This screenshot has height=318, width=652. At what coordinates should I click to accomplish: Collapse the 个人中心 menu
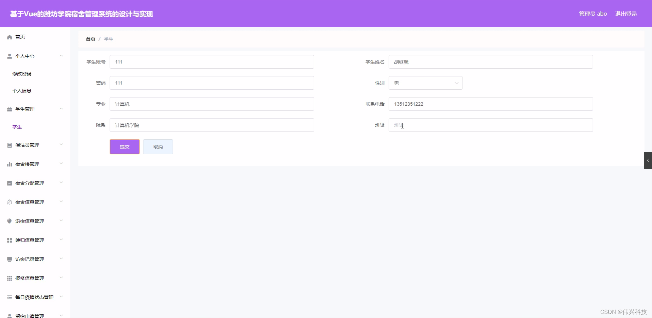61,56
